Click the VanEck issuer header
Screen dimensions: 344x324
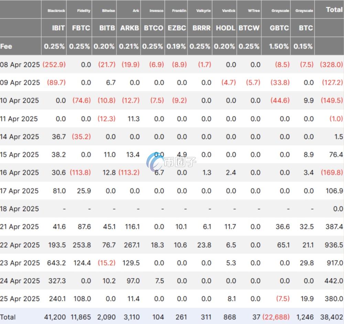[229, 11]
